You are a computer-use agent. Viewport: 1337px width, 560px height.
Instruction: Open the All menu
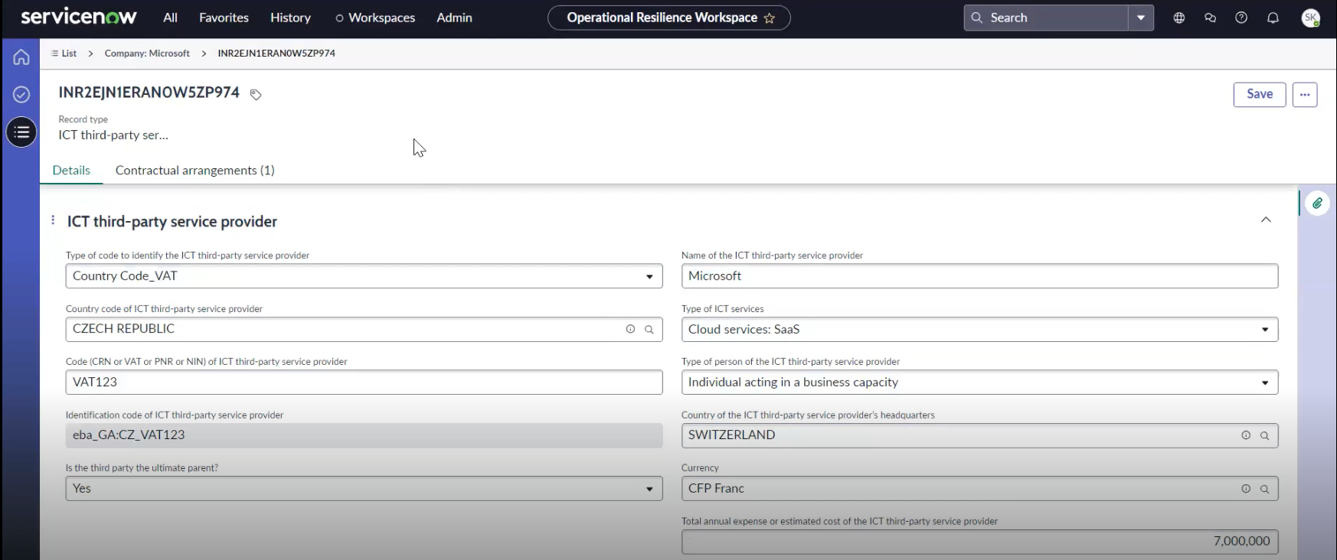coord(170,18)
